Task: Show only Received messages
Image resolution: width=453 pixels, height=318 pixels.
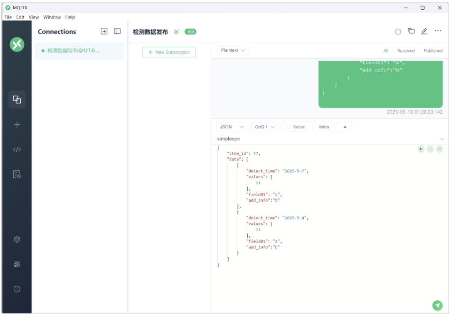Action: (x=405, y=51)
